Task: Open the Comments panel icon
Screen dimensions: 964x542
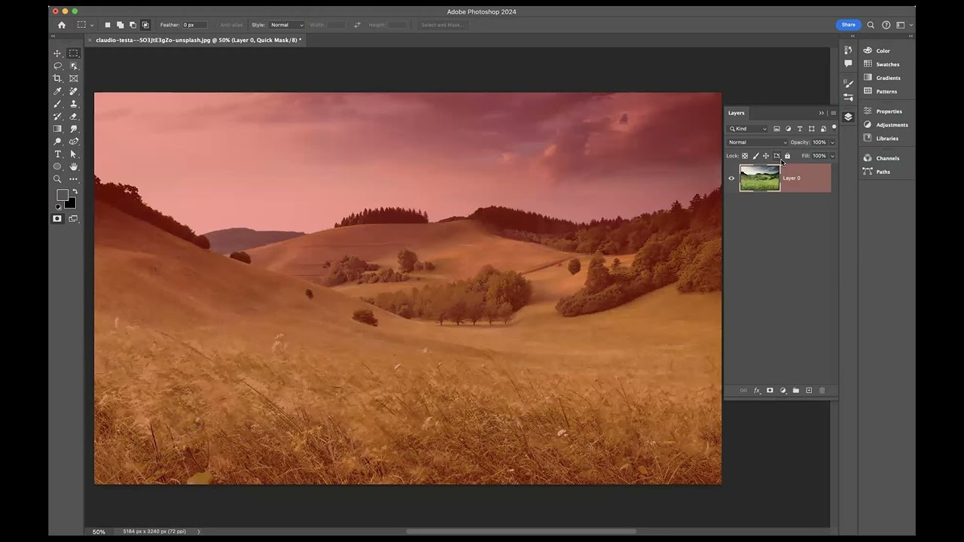Action: pos(848,64)
